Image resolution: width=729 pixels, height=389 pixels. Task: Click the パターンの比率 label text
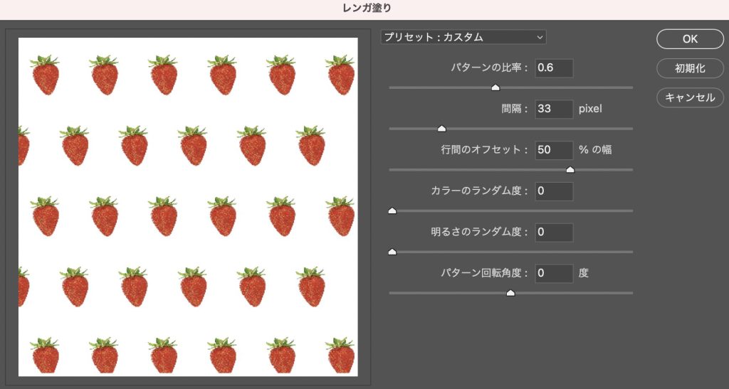pos(490,68)
